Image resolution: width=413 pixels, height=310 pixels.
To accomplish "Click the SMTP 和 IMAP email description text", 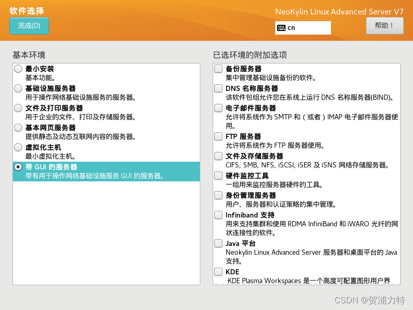I will pos(312,121).
